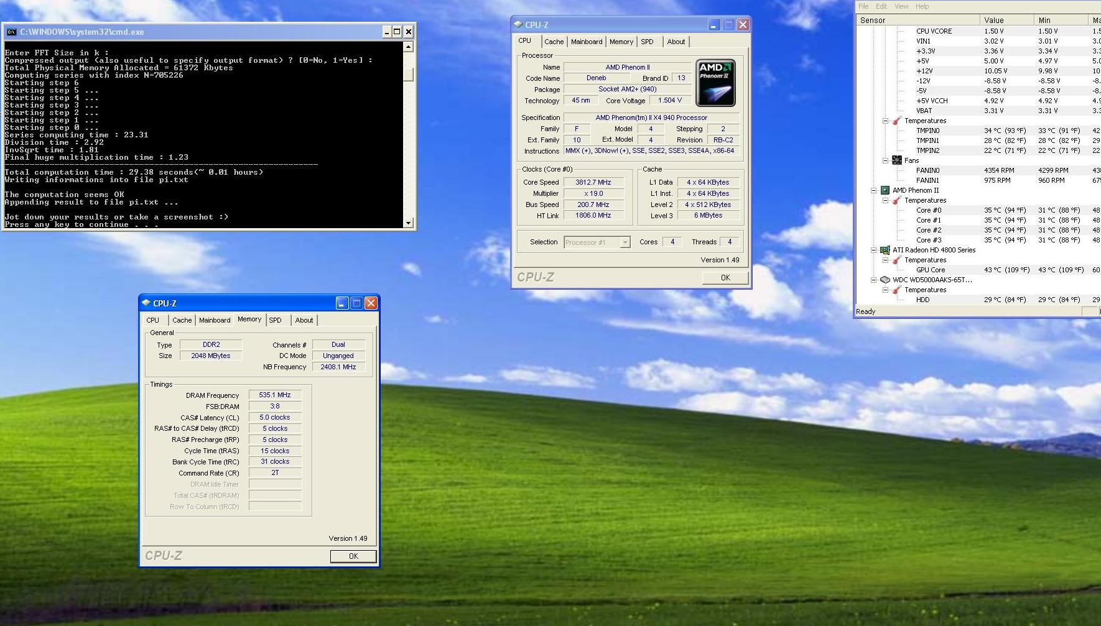Click the thermometer icon under AMD Phenom II Temperatures
The image size is (1101, 626).
pyautogui.click(x=897, y=200)
